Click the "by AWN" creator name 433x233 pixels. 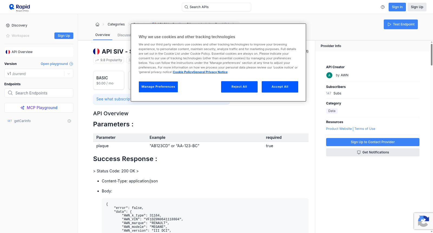342,75
